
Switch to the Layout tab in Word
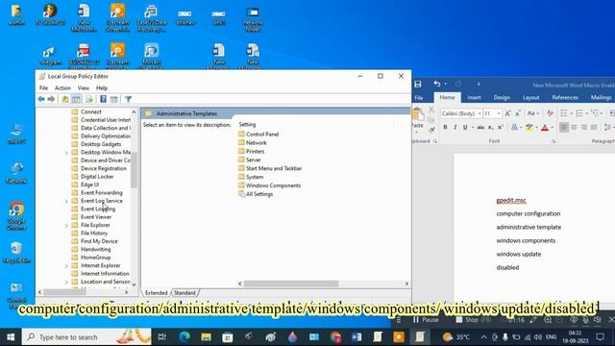tap(531, 97)
